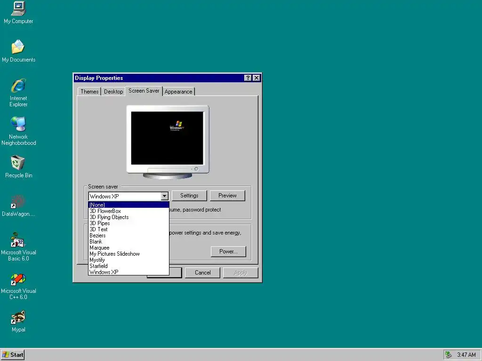Collapse the screen saver dropdown arrow
This screenshot has width=482, height=361.
(164, 196)
